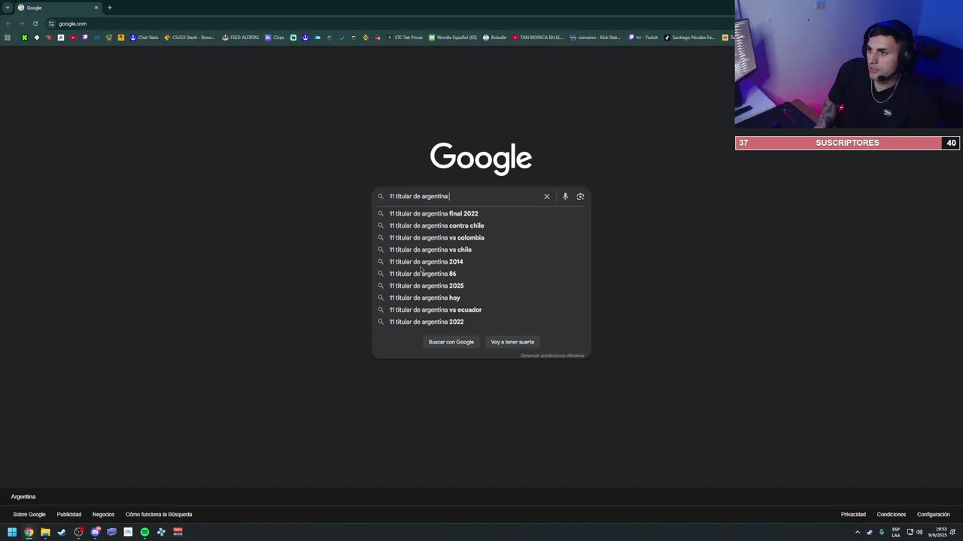Open Discord from the taskbar
The height and width of the screenshot is (541, 963).
(95, 532)
